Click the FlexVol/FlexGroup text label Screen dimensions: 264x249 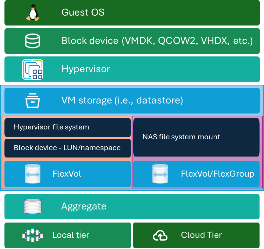[218, 174]
